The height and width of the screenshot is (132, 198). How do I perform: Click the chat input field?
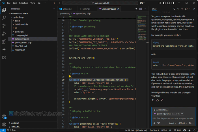pos(173,118)
